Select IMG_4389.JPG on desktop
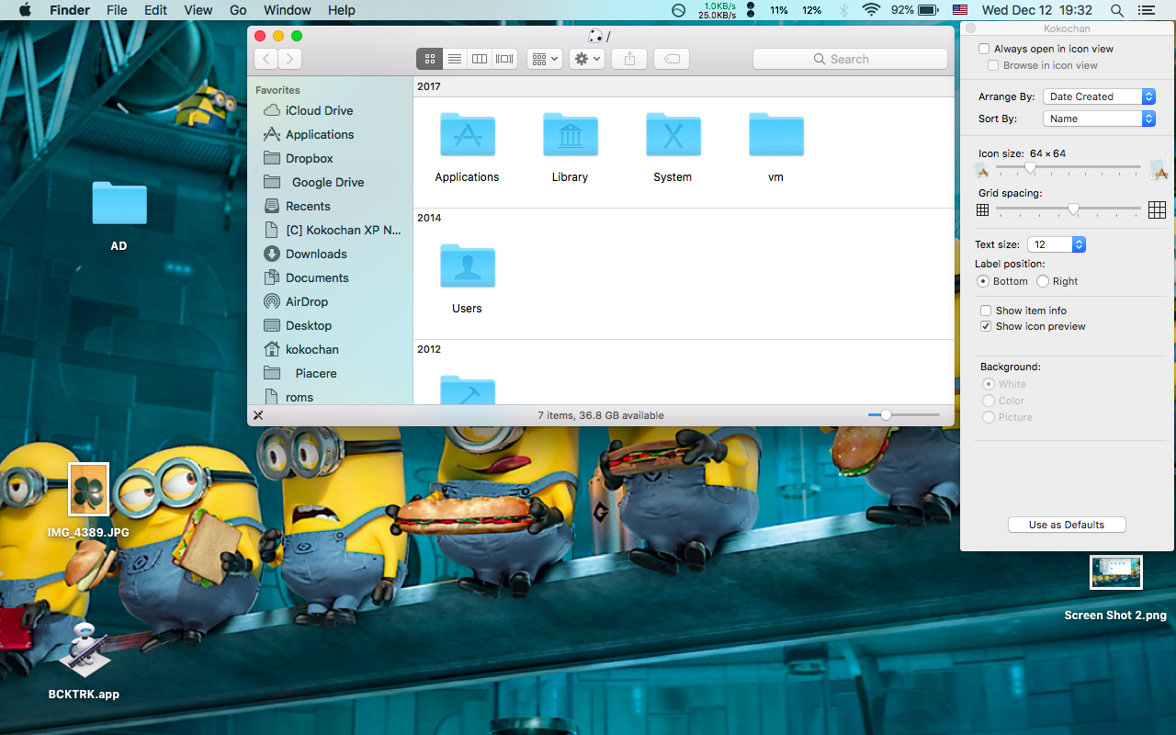The image size is (1176, 735). (x=89, y=490)
